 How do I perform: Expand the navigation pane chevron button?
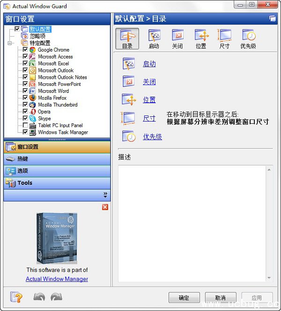coord(105,194)
